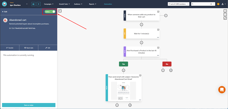The image size is (228, 109).
Task: Open options menu on Not Purchased filter
Action: (x=158, y=55)
